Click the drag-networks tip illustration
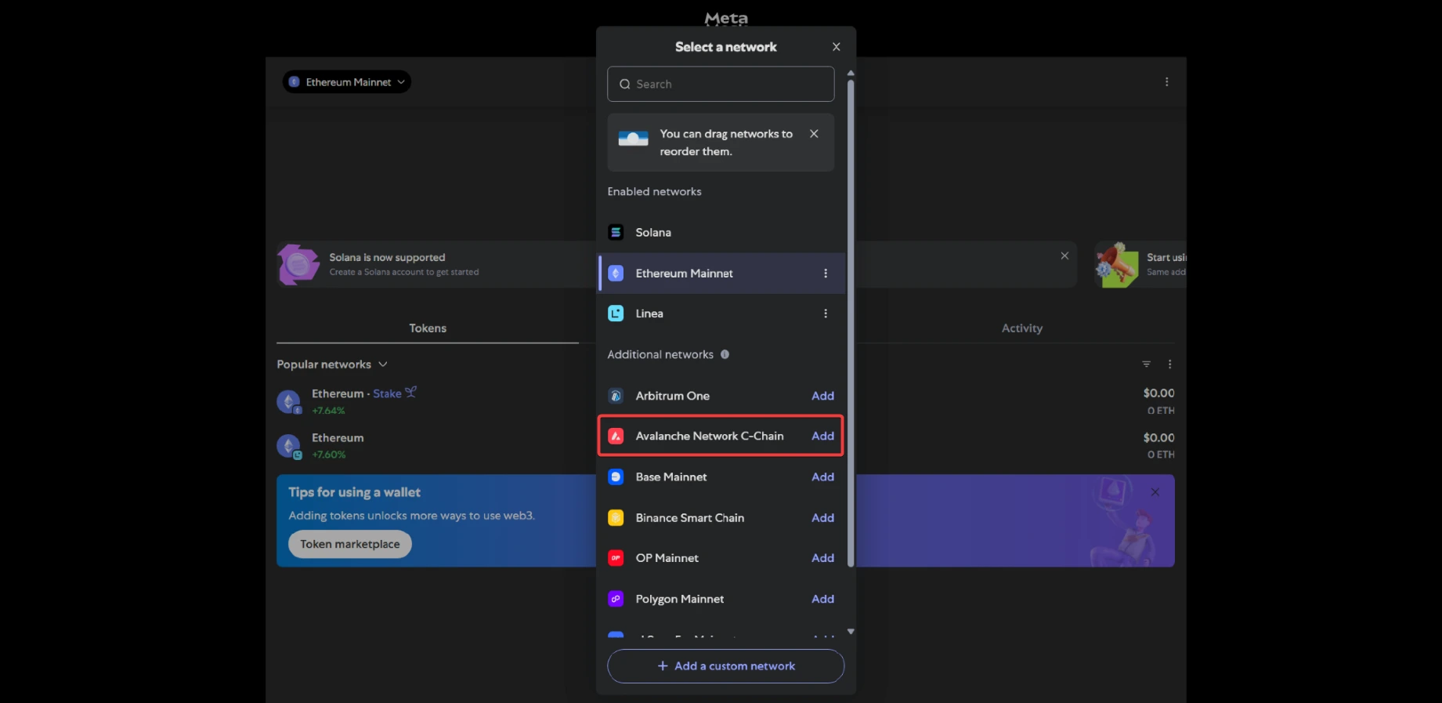The height and width of the screenshot is (703, 1442). point(633,139)
